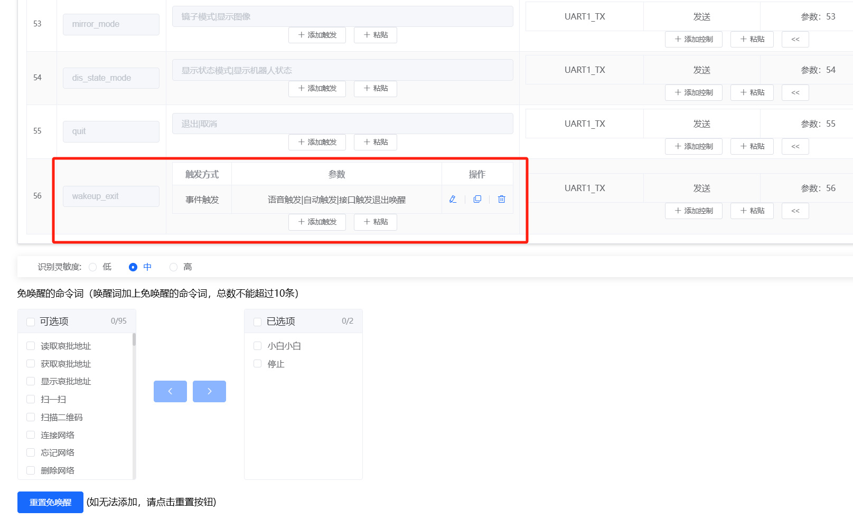This screenshot has height=520, width=853.
Task: Move selected items left with arrow button
Action: 170,391
